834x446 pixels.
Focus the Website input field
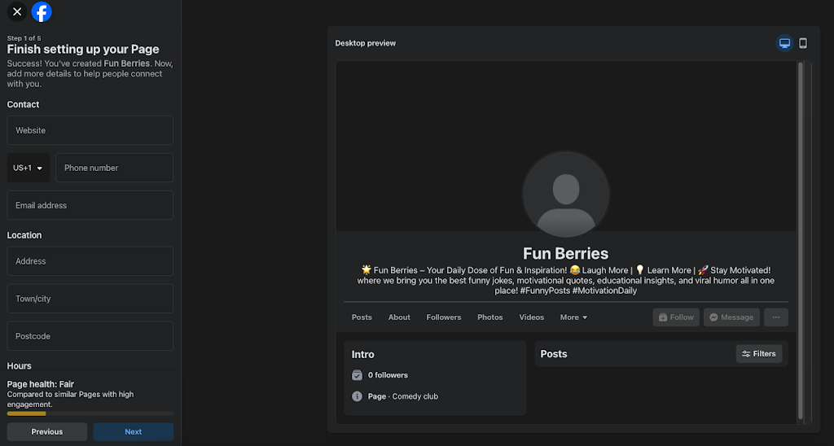point(90,130)
